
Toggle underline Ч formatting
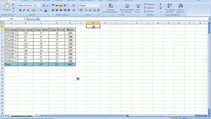tap(28, 10)
